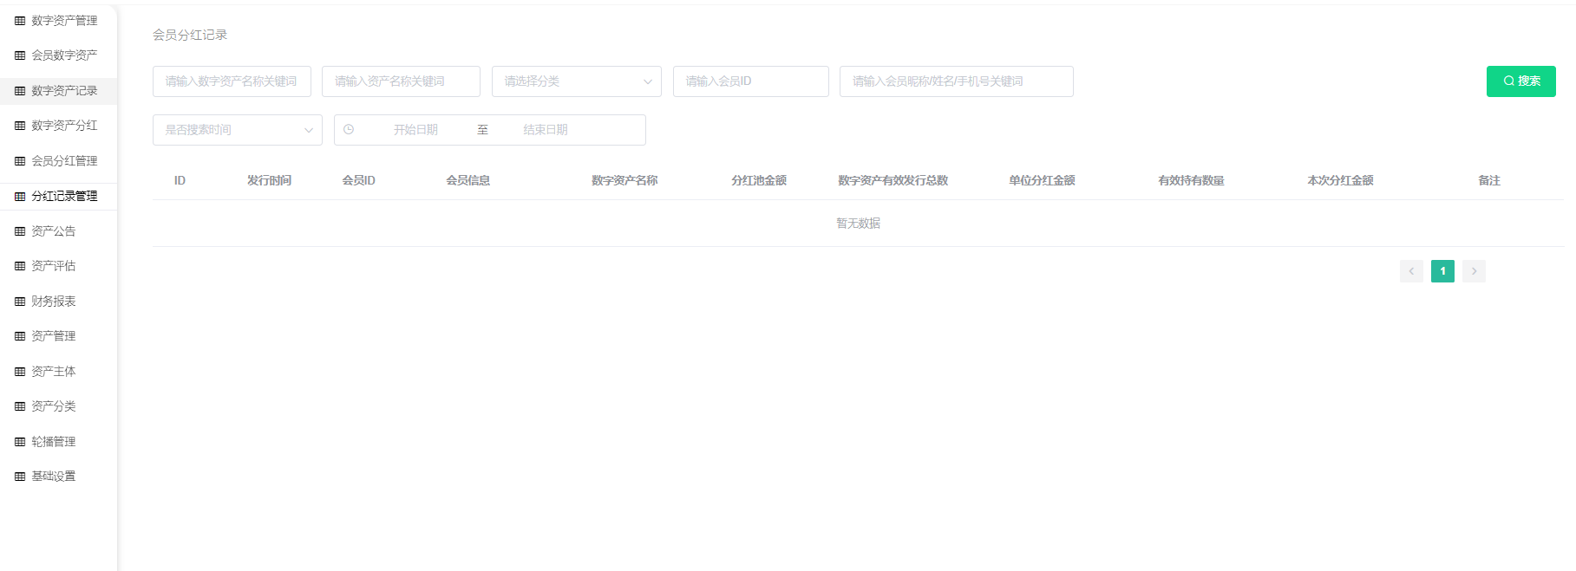Image resolution: width=1576 pixels, height=571 pixels.
Task: Click the grid icon next to 基础设置
Action: point(20,477)
